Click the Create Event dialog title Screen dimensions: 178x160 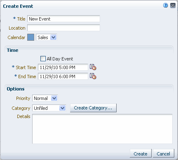tap(18, 6)
